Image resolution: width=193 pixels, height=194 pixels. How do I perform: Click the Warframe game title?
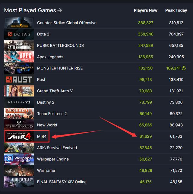pyautogui.click(x=46, y=171)
